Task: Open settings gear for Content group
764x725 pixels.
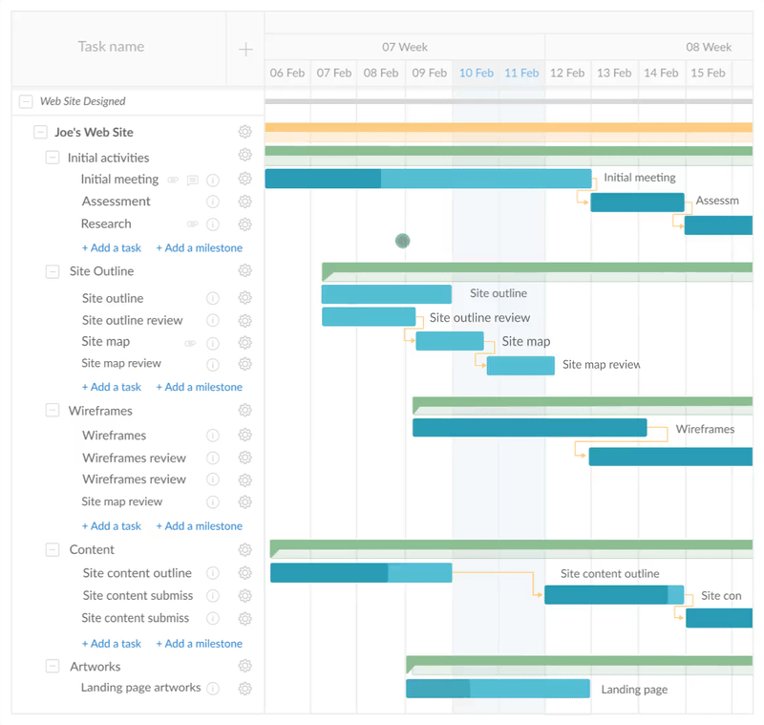Action: tap(245, 549)
